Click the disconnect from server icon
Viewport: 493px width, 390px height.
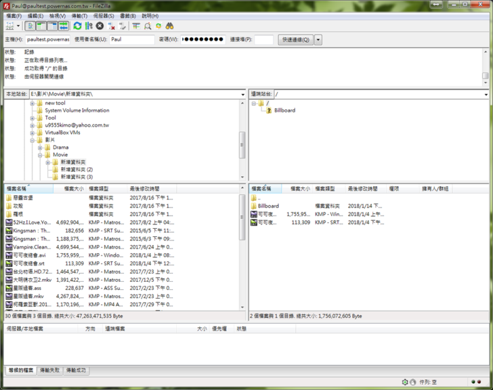[112, 26]
